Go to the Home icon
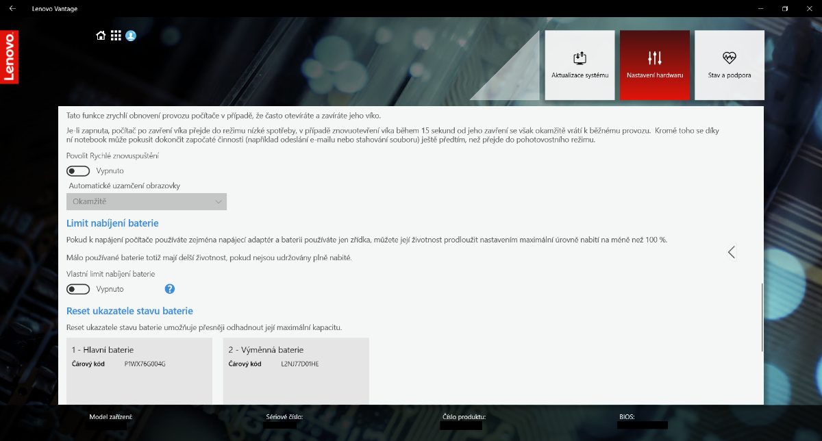This screenshot has width=822, height=441. coord(101,36)
